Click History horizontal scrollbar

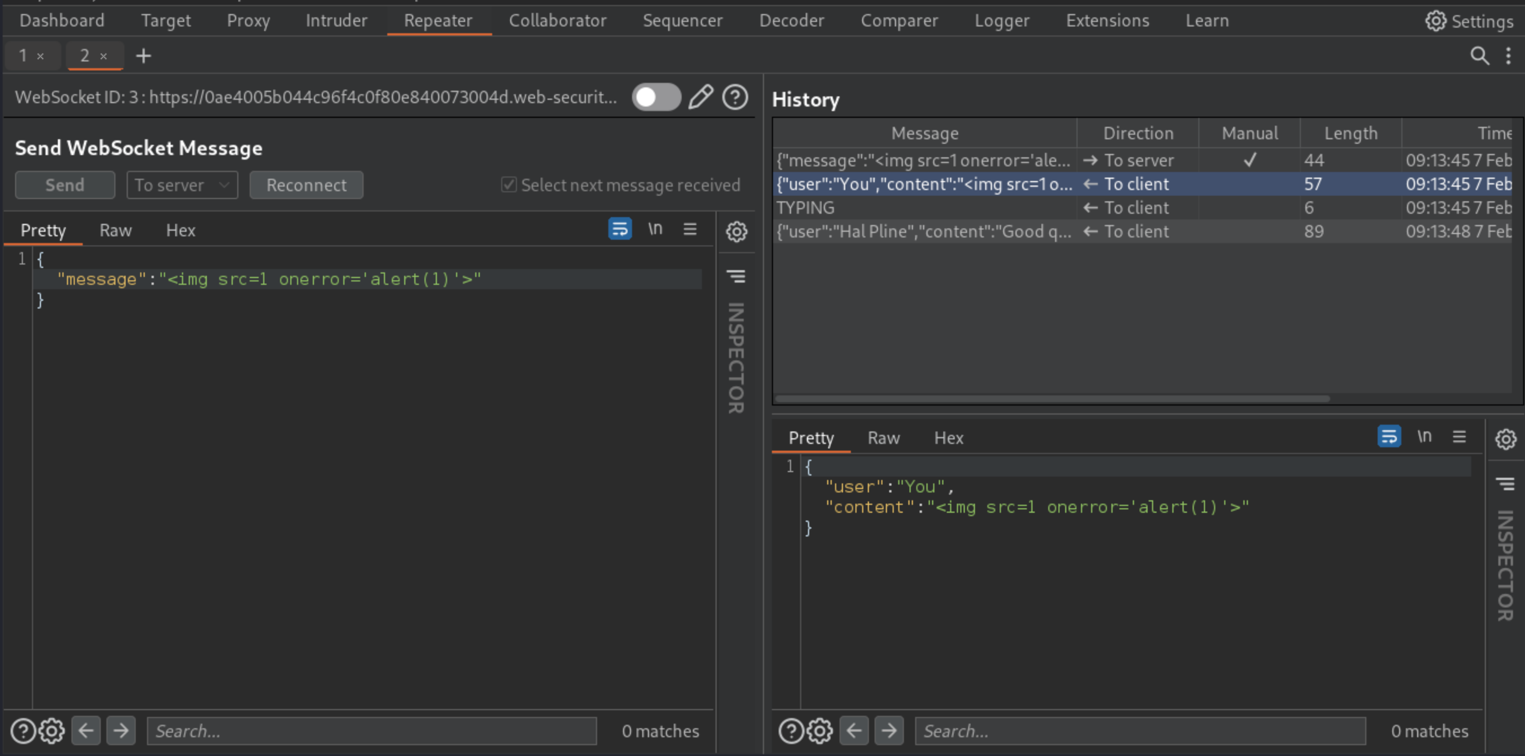click(x=1053, y=398)
